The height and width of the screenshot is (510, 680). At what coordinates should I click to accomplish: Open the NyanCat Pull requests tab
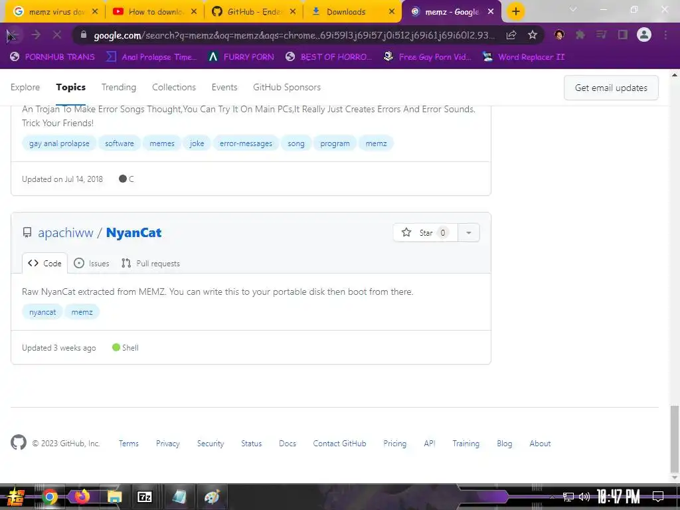coord(151,263)
